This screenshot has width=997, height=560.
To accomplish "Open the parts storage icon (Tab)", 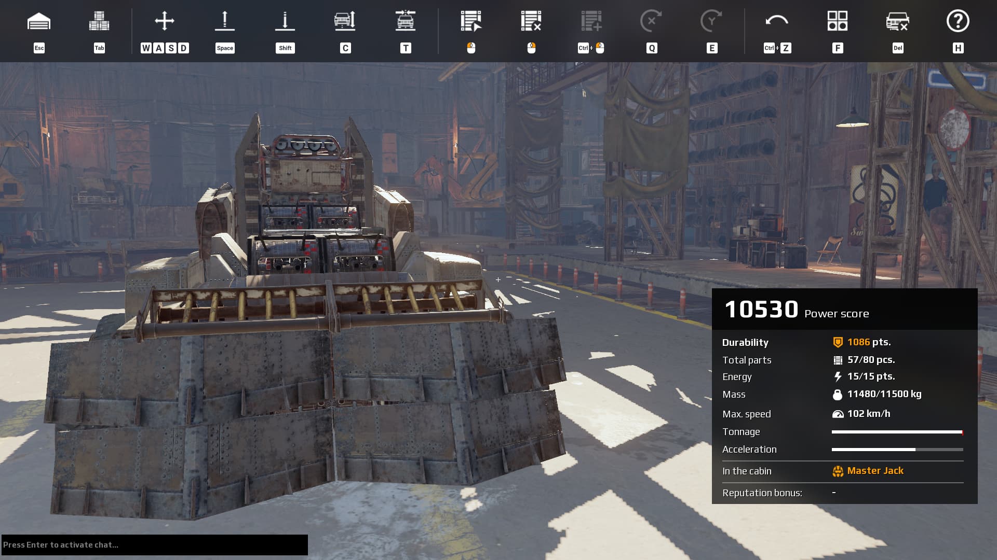I will [x=99, y=22].
